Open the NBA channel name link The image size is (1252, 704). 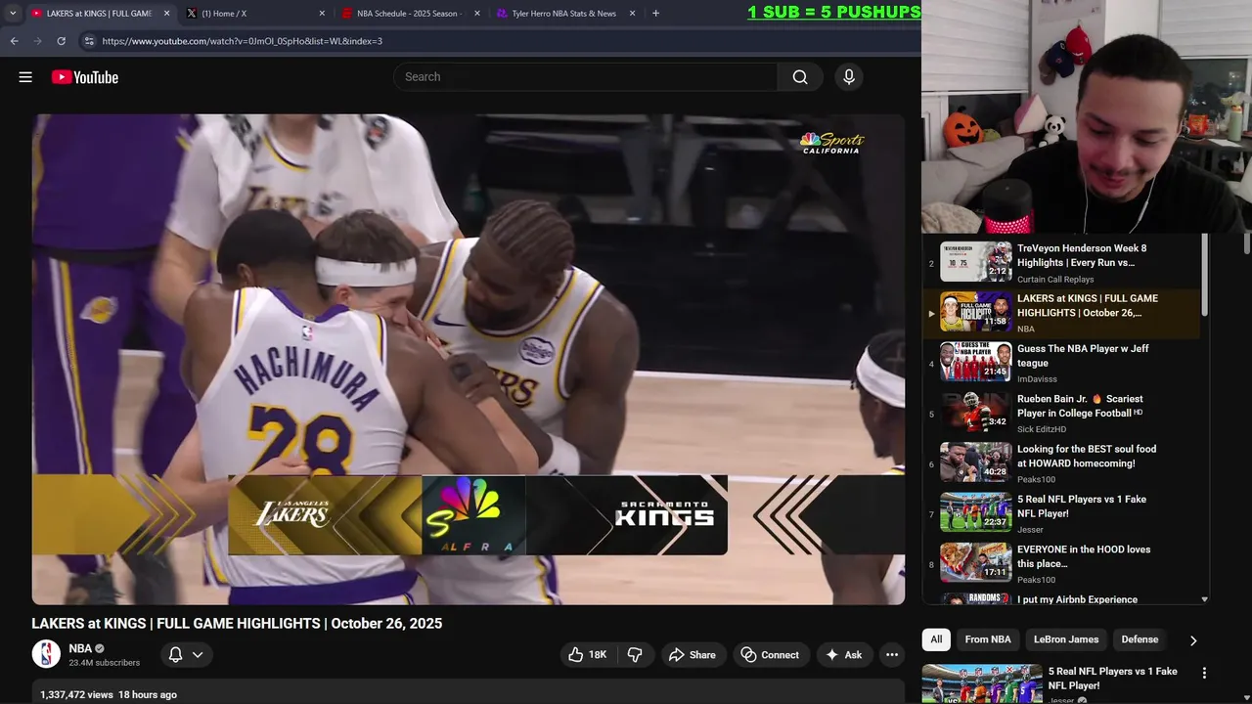click(80, 648)
